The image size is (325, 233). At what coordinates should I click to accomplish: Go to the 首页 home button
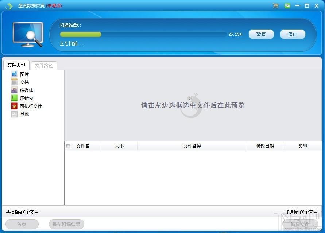[22, 224]
